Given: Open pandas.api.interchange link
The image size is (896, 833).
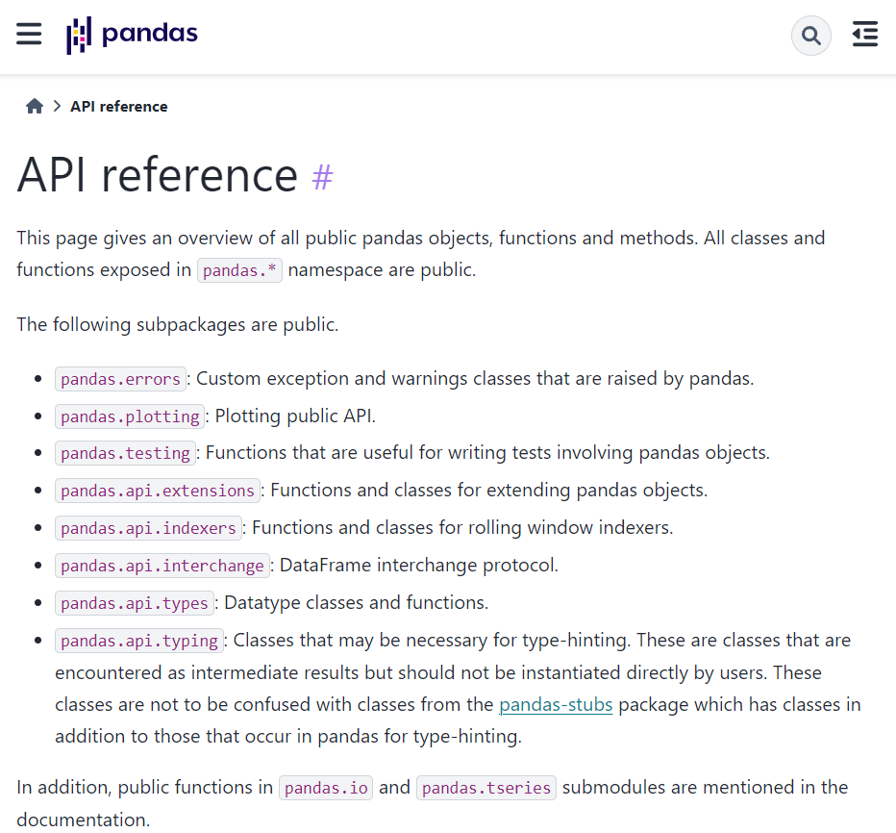Looking at the screenshot, I should coord(162,566).
